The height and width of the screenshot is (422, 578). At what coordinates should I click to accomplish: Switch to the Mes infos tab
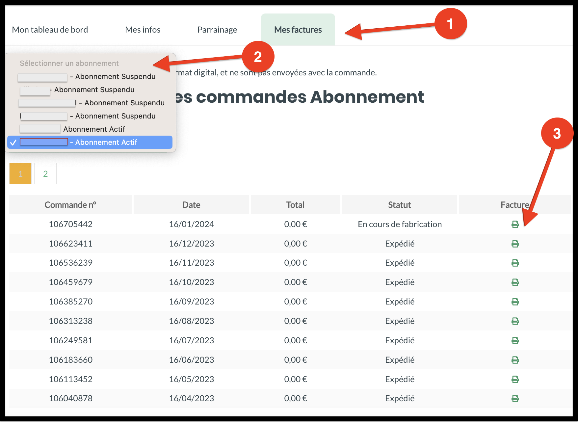click(143, 30)
